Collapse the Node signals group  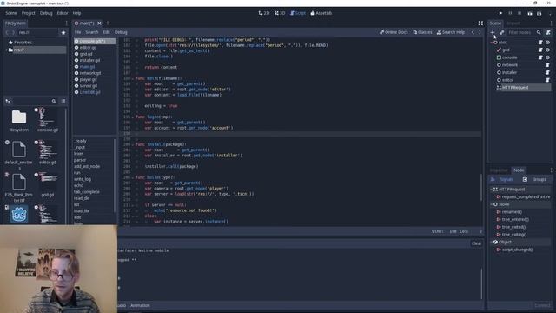492,204
